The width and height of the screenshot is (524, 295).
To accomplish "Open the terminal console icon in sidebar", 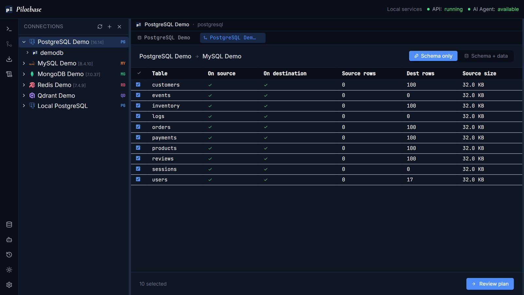I will pyautogui.click(x=9, y=29).
